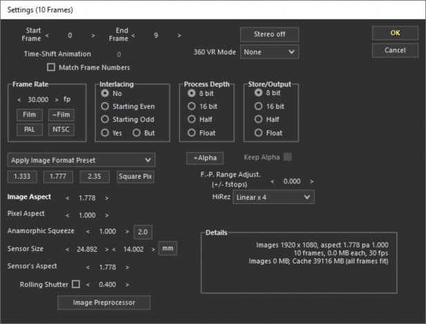Decrease the Sensor Size height 14.002
Viewport: 426px width, 324px height.
[114, 250]
